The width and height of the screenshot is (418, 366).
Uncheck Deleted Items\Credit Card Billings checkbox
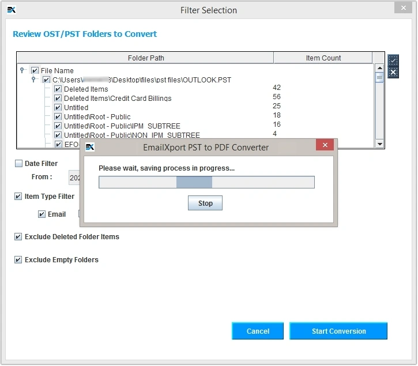[58, 98]
